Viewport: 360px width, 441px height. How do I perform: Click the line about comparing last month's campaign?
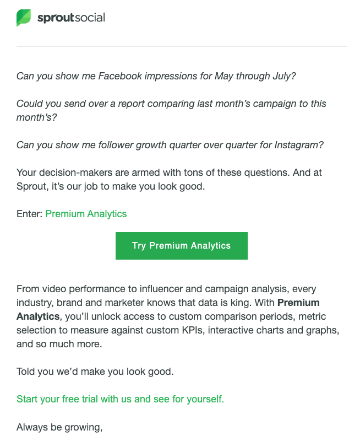click(x=171, y=104)
